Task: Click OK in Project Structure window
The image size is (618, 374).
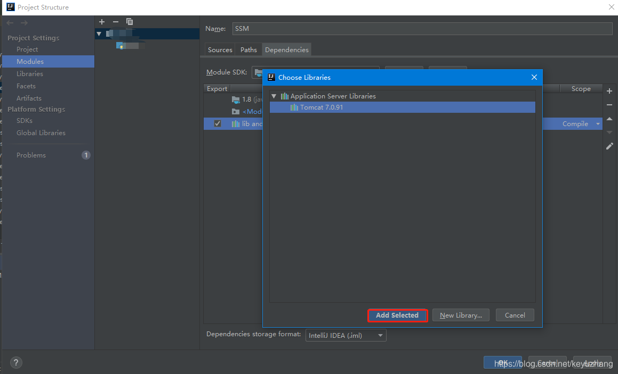Action: pos(502,363)
